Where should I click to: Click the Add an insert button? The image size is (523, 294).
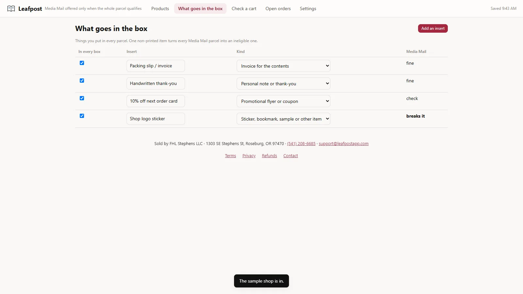click(x=433, y=28)
